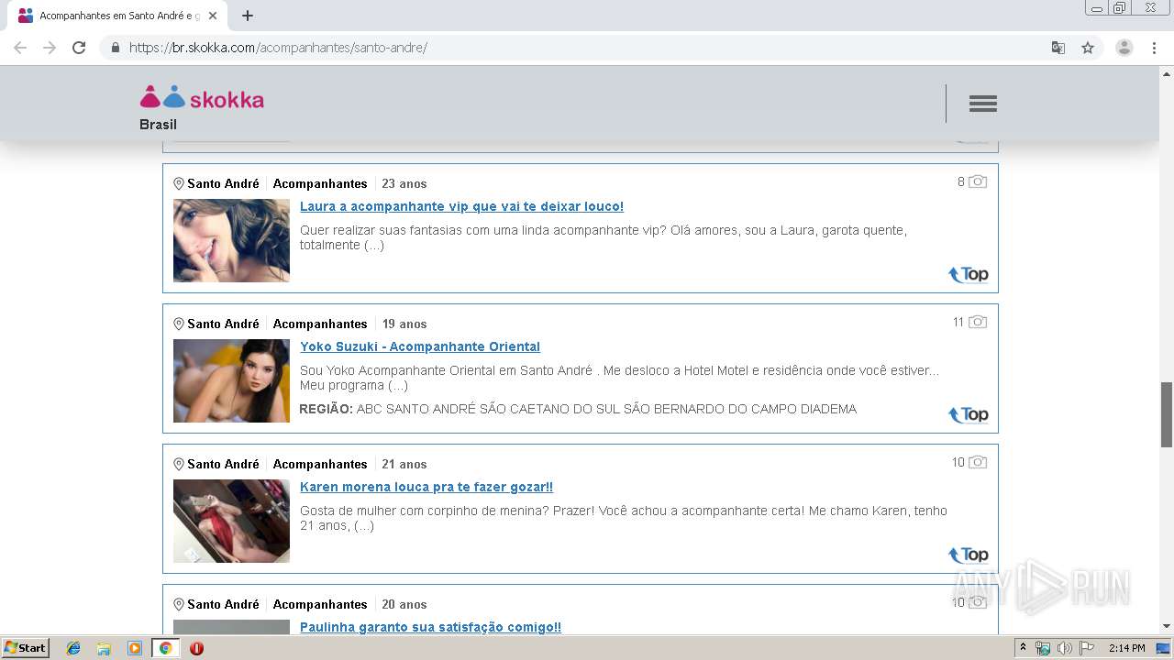Click the browser forward arrow

point(50,48)
